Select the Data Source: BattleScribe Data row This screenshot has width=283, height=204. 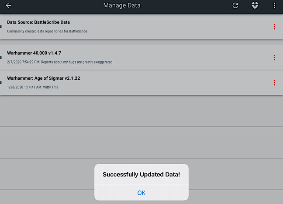pos(141,27)
